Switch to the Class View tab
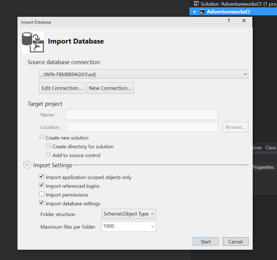 271,148
